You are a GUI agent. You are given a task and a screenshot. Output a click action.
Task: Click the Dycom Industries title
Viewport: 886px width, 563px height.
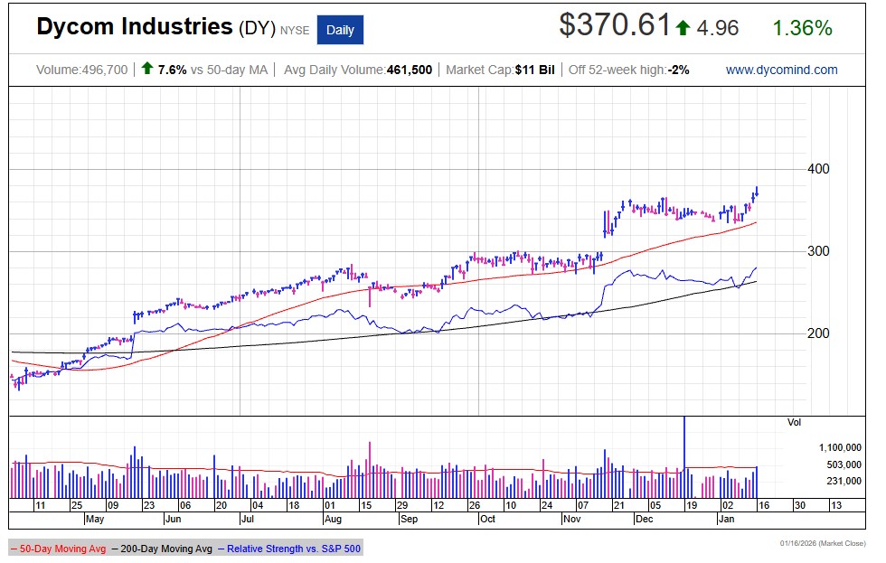tap(135, 27)
